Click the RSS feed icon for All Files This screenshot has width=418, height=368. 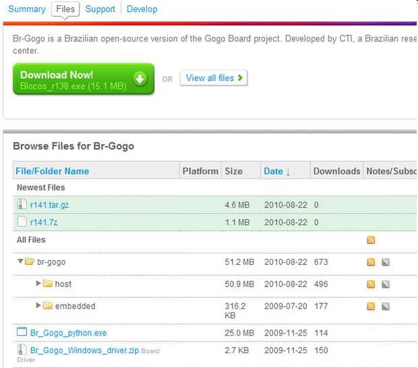click(x=371, y=240)
